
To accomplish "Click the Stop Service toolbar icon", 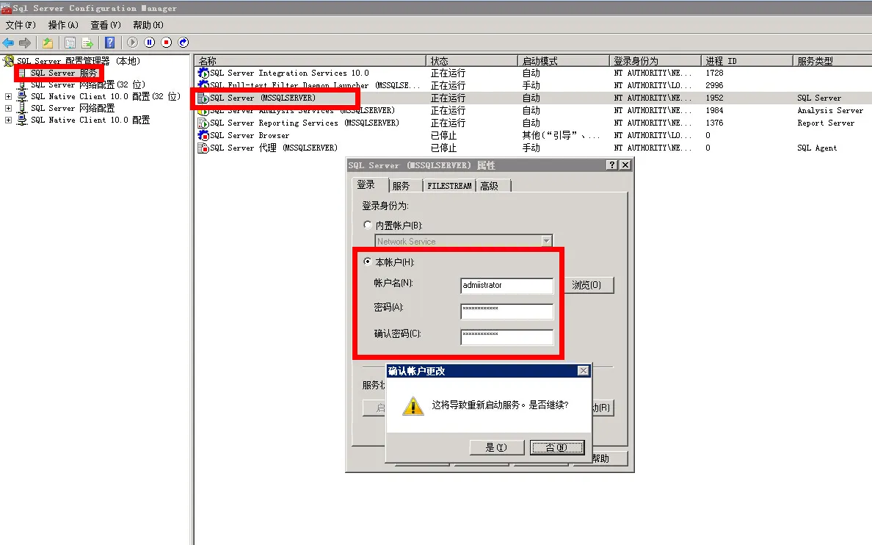I will 167,43.
